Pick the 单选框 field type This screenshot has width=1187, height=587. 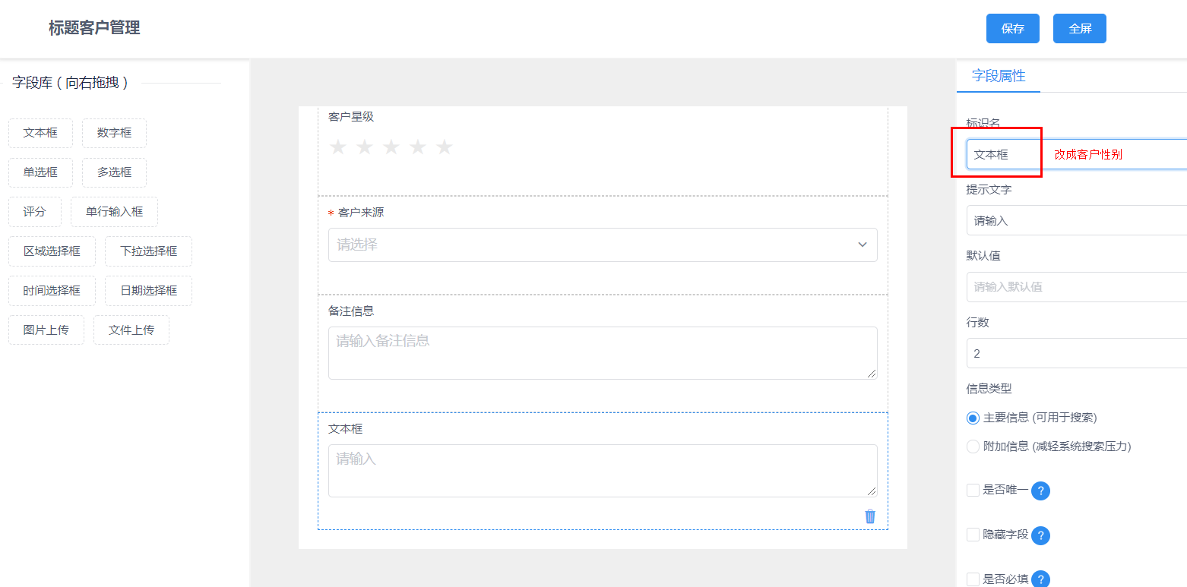pos(40,172)
